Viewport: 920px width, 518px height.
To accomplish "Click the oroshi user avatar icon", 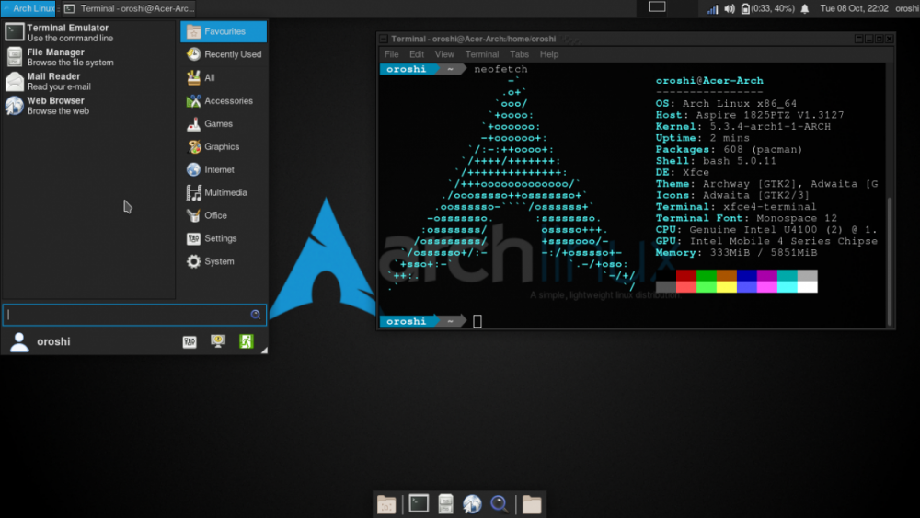I will pyautogui.click(x=18, y=342).
